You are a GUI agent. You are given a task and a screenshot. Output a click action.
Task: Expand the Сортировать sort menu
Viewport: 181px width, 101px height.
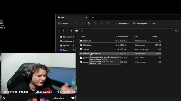pos(122,24)
